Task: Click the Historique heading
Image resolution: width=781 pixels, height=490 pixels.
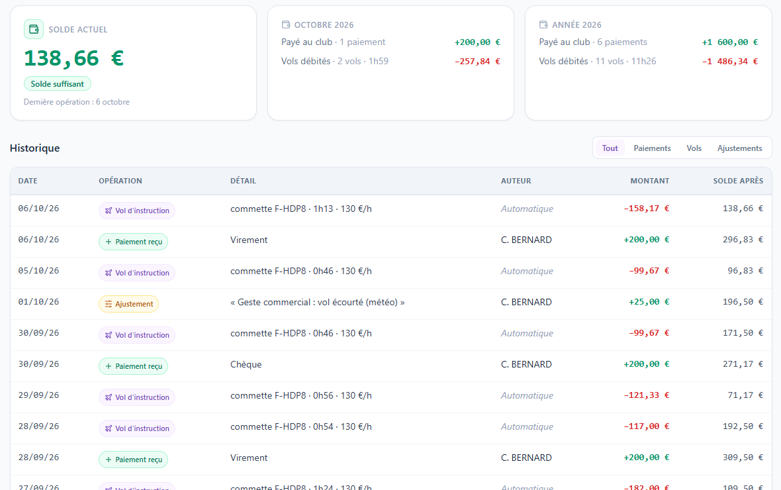Action: (35, 148)
